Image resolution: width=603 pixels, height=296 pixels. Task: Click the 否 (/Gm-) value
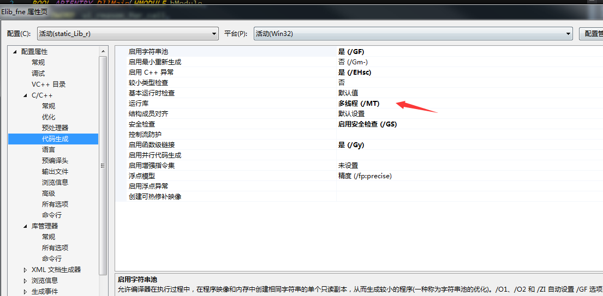click(x=354, y=62)
